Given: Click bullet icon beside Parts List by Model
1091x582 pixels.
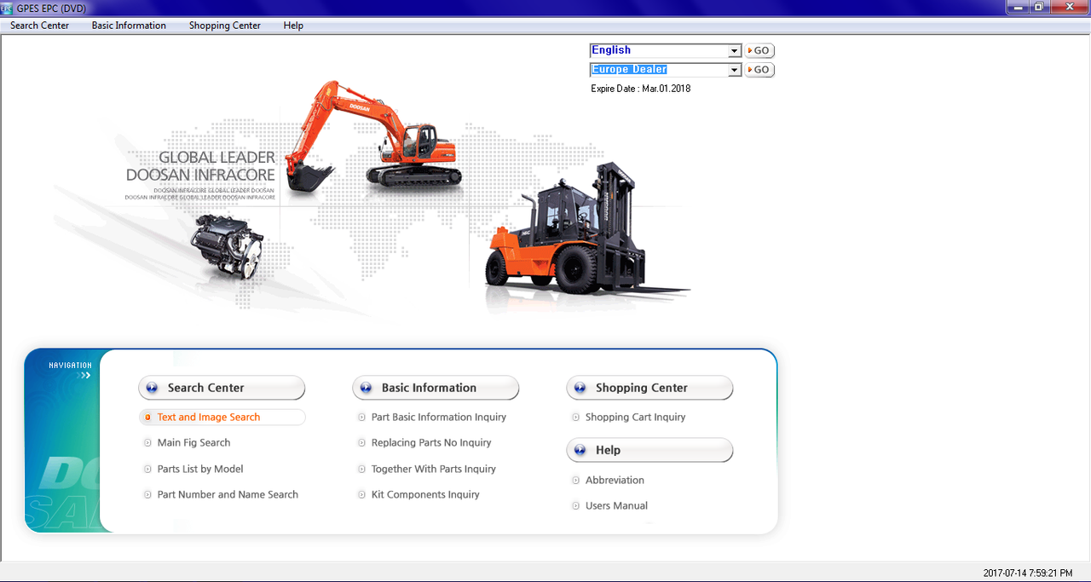Looking at the screenshot, I should tap(148, 470).
